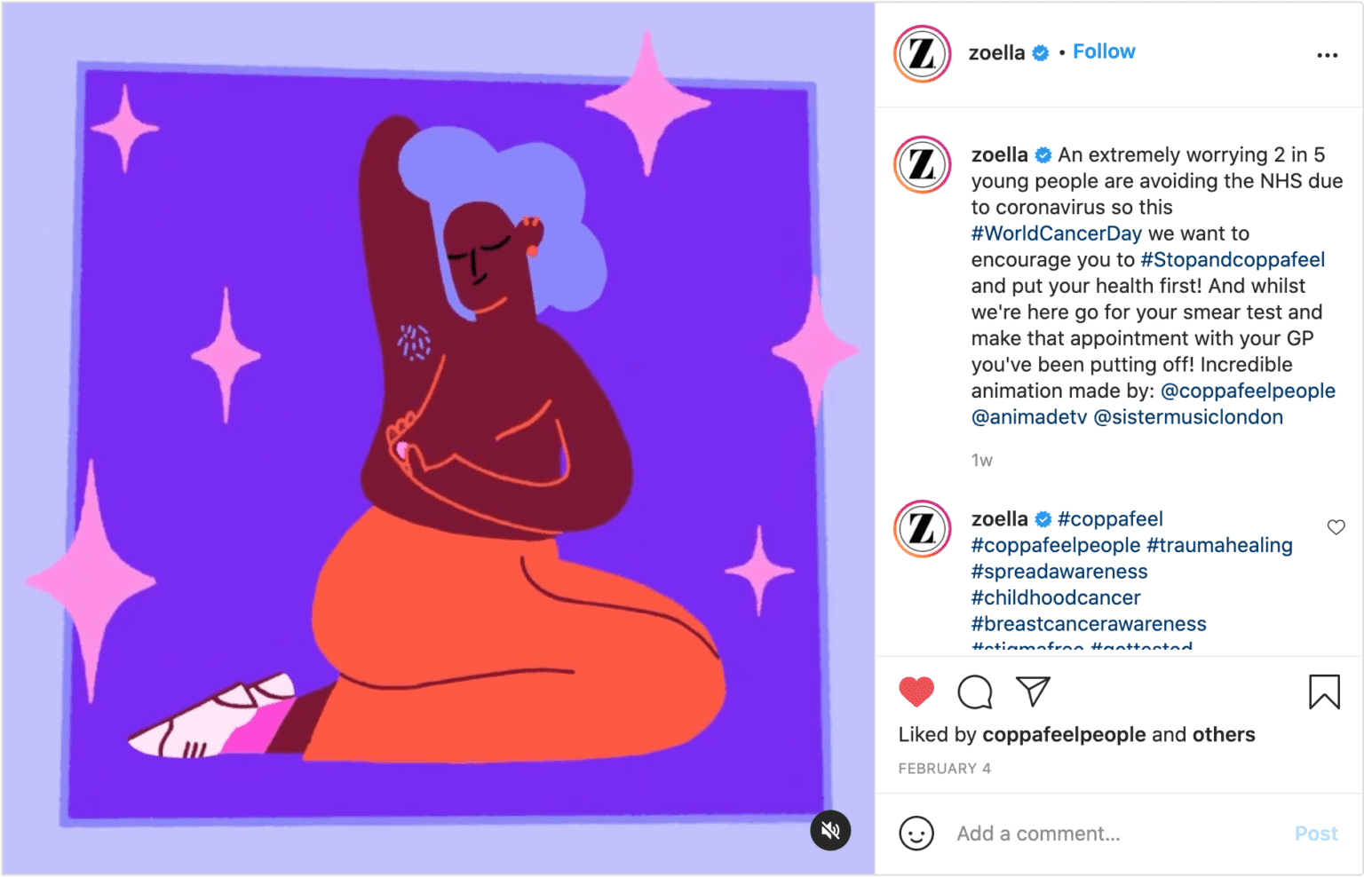Visit @coppafeelpeople profile mention

[1248, 391]
